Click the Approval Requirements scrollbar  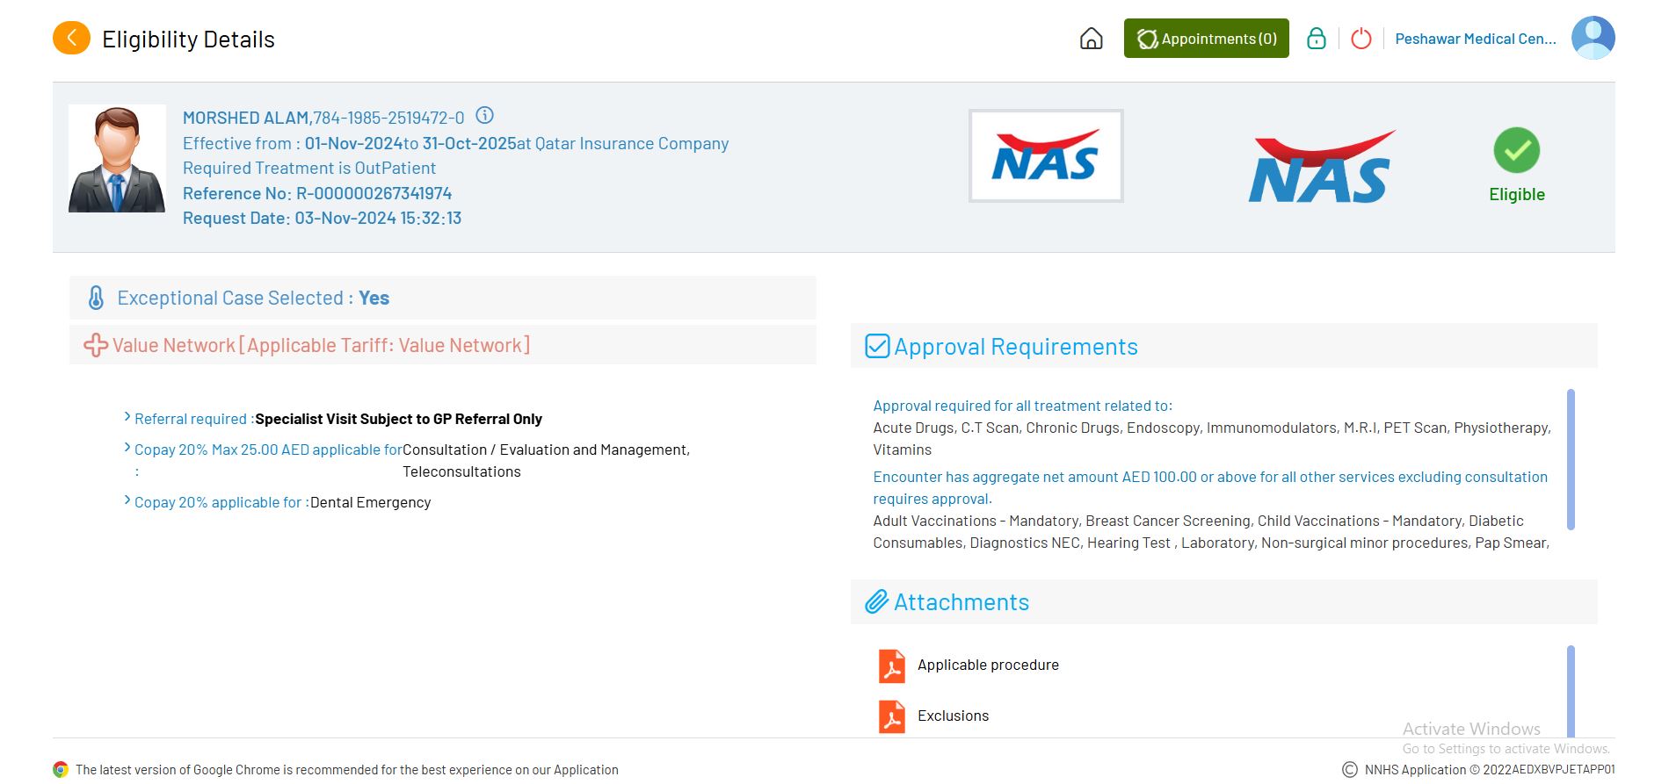tap(1571, 459)
